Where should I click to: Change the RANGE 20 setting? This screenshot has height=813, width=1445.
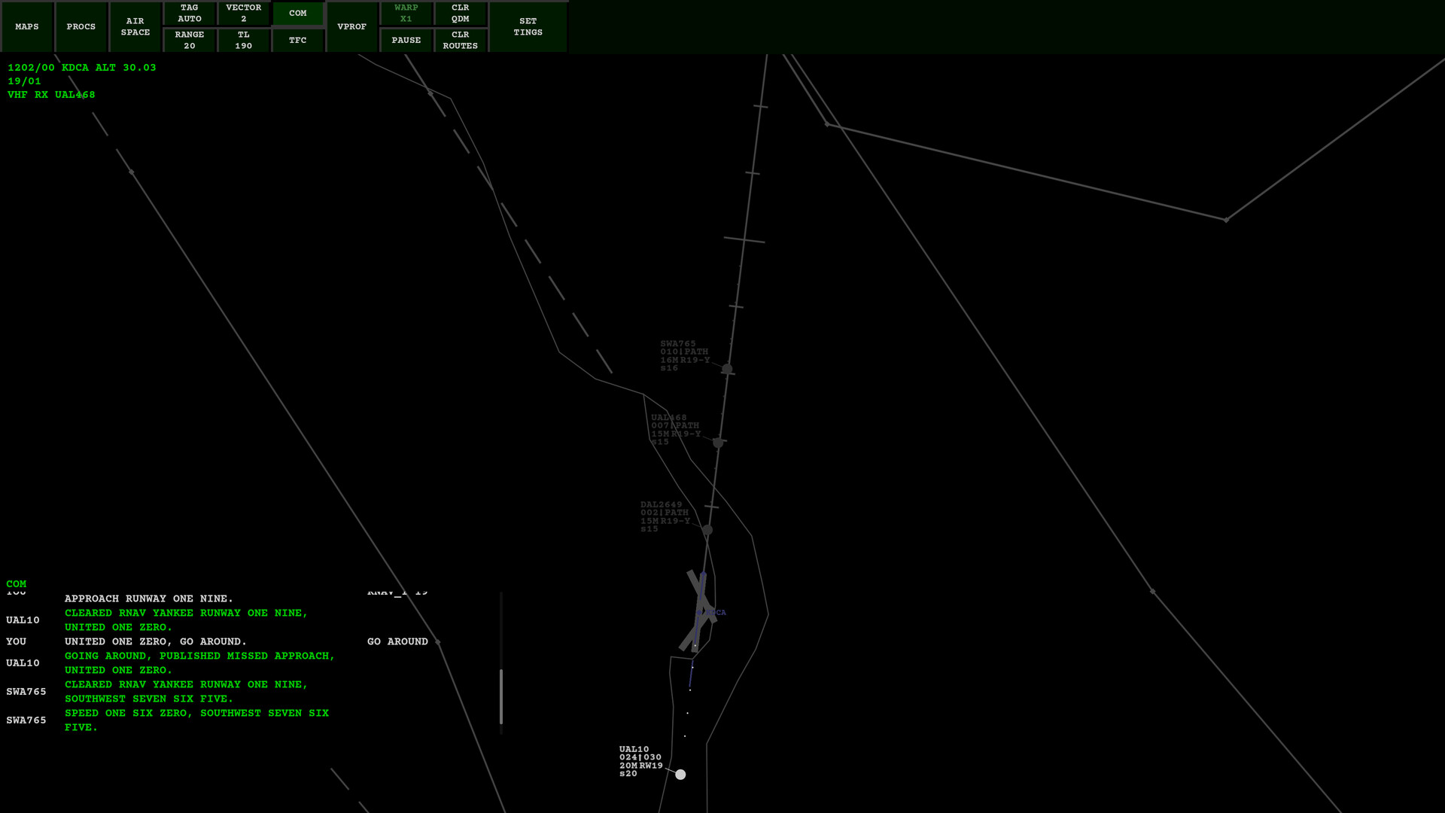pos(190,40)
